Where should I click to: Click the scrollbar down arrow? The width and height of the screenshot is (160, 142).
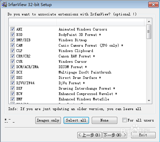(x=149, y=101)
